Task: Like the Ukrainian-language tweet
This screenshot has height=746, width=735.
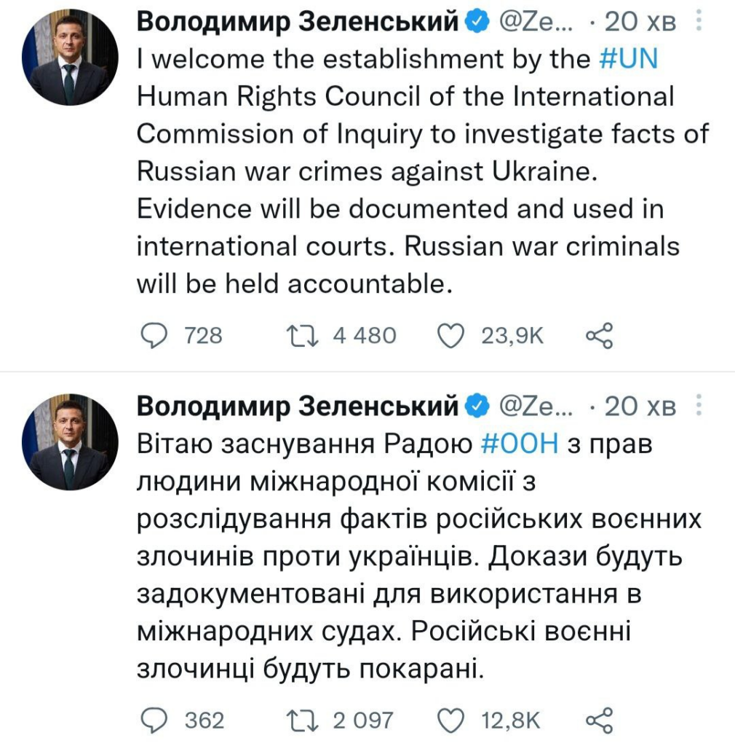Action: click(x=451, y=721)
